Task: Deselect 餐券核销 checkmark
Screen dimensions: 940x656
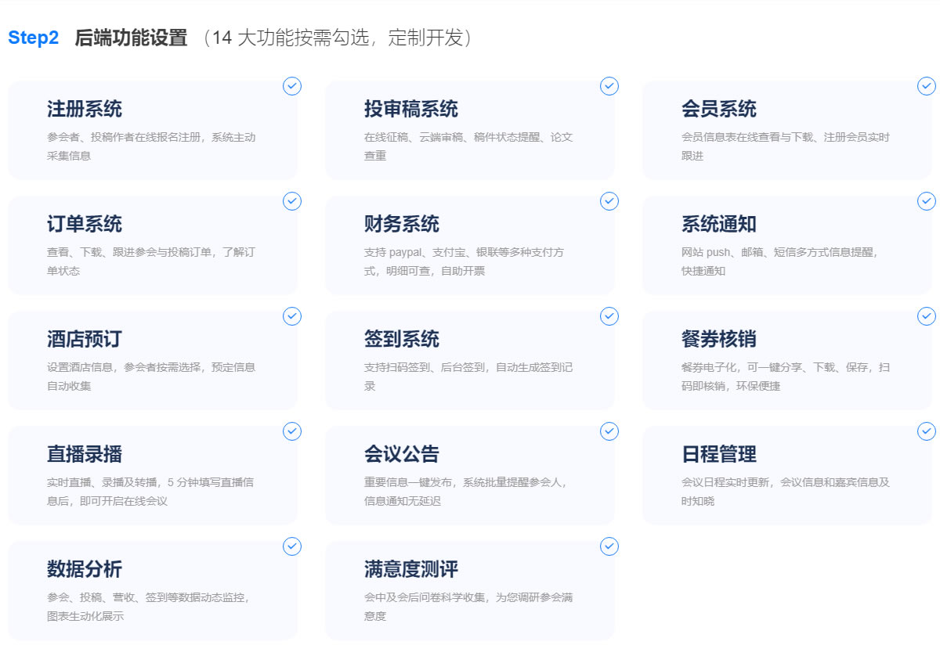Action: [x=927, y=316]
